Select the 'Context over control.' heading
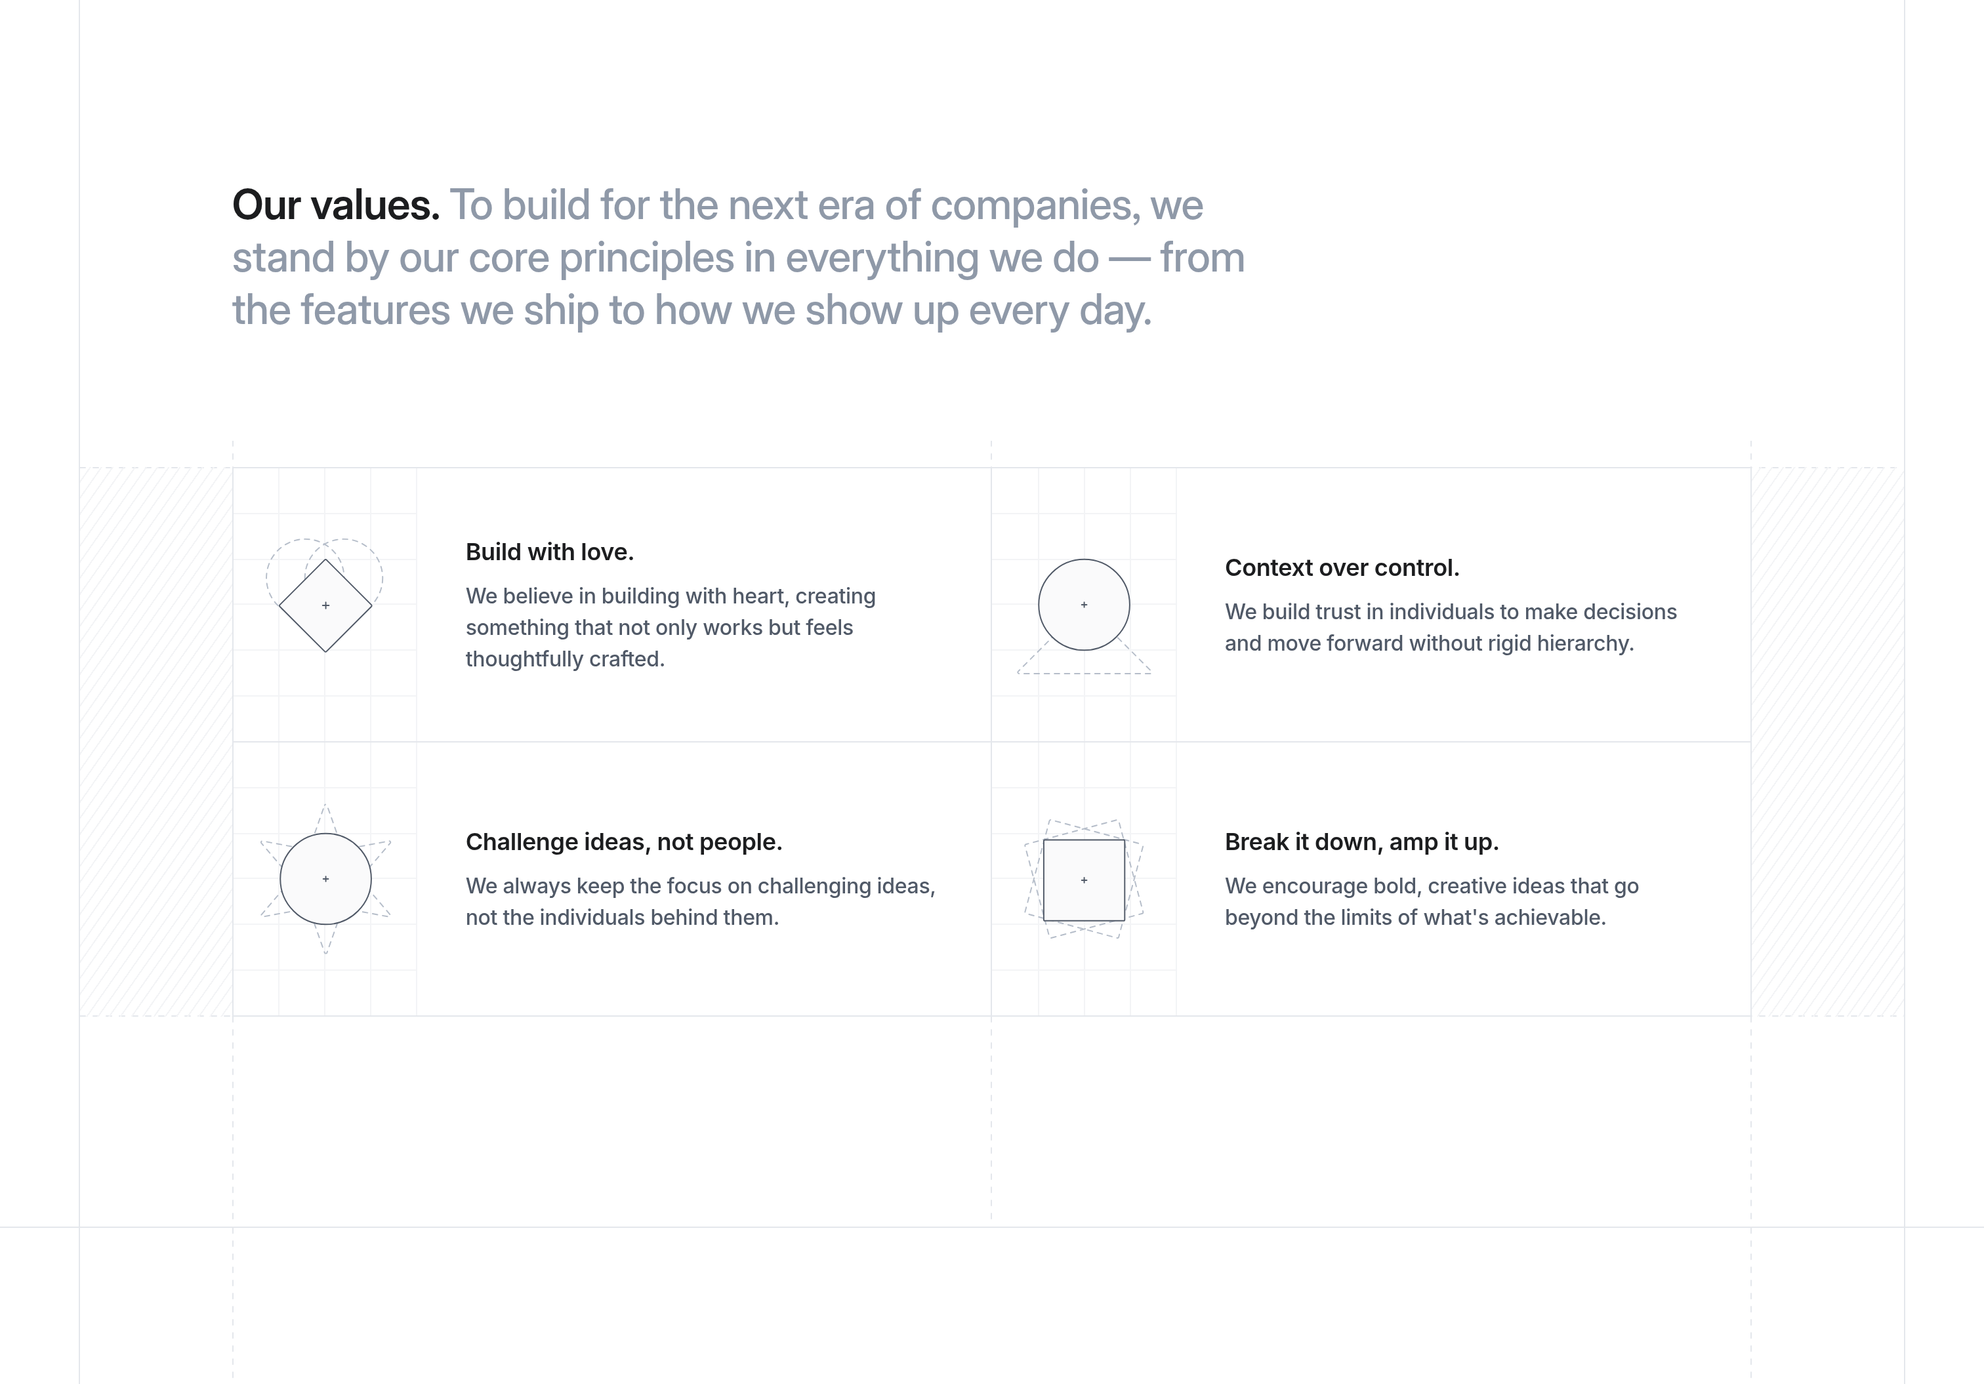 tap(1341, 567)
